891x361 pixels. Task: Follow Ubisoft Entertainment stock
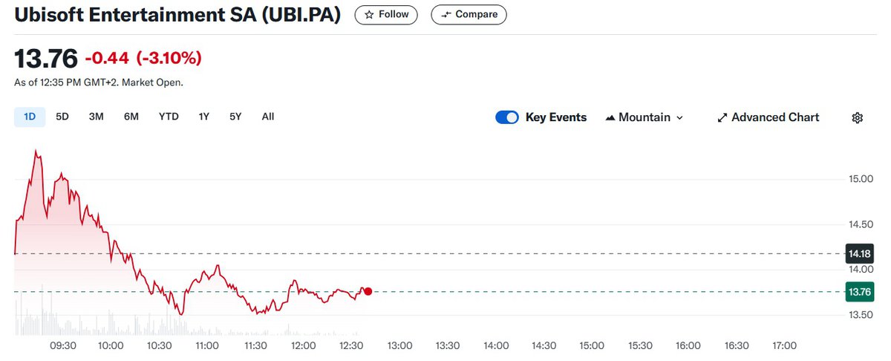click(386, 14)
